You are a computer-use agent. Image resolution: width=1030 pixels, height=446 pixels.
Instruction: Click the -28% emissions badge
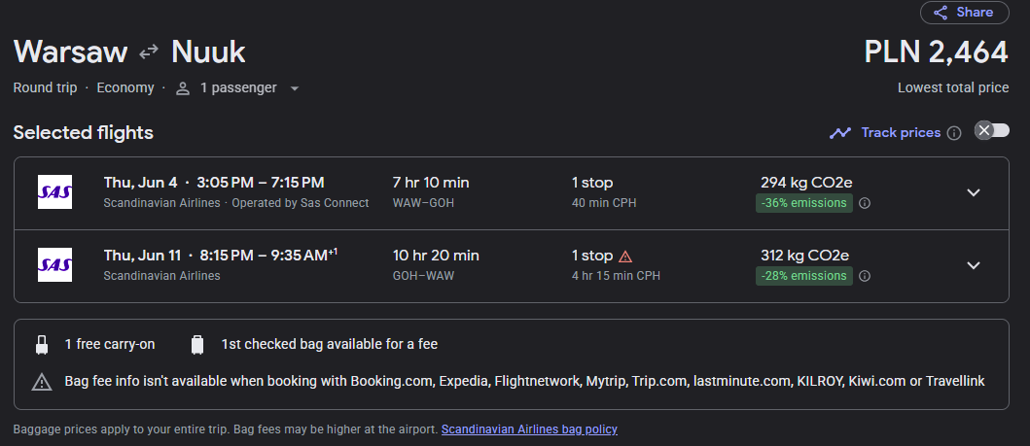[x=804, y=276]
